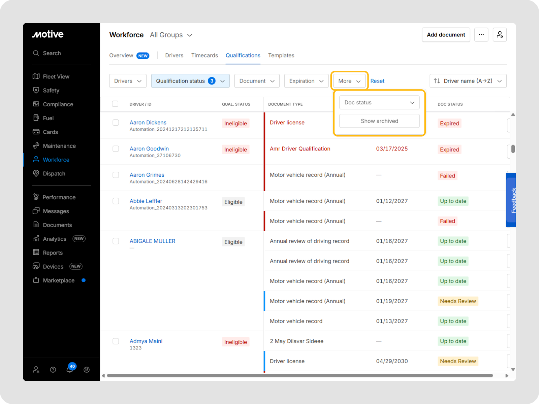
Task: Click the Maintenance wrench icon
Action: (x=36, y=146)
